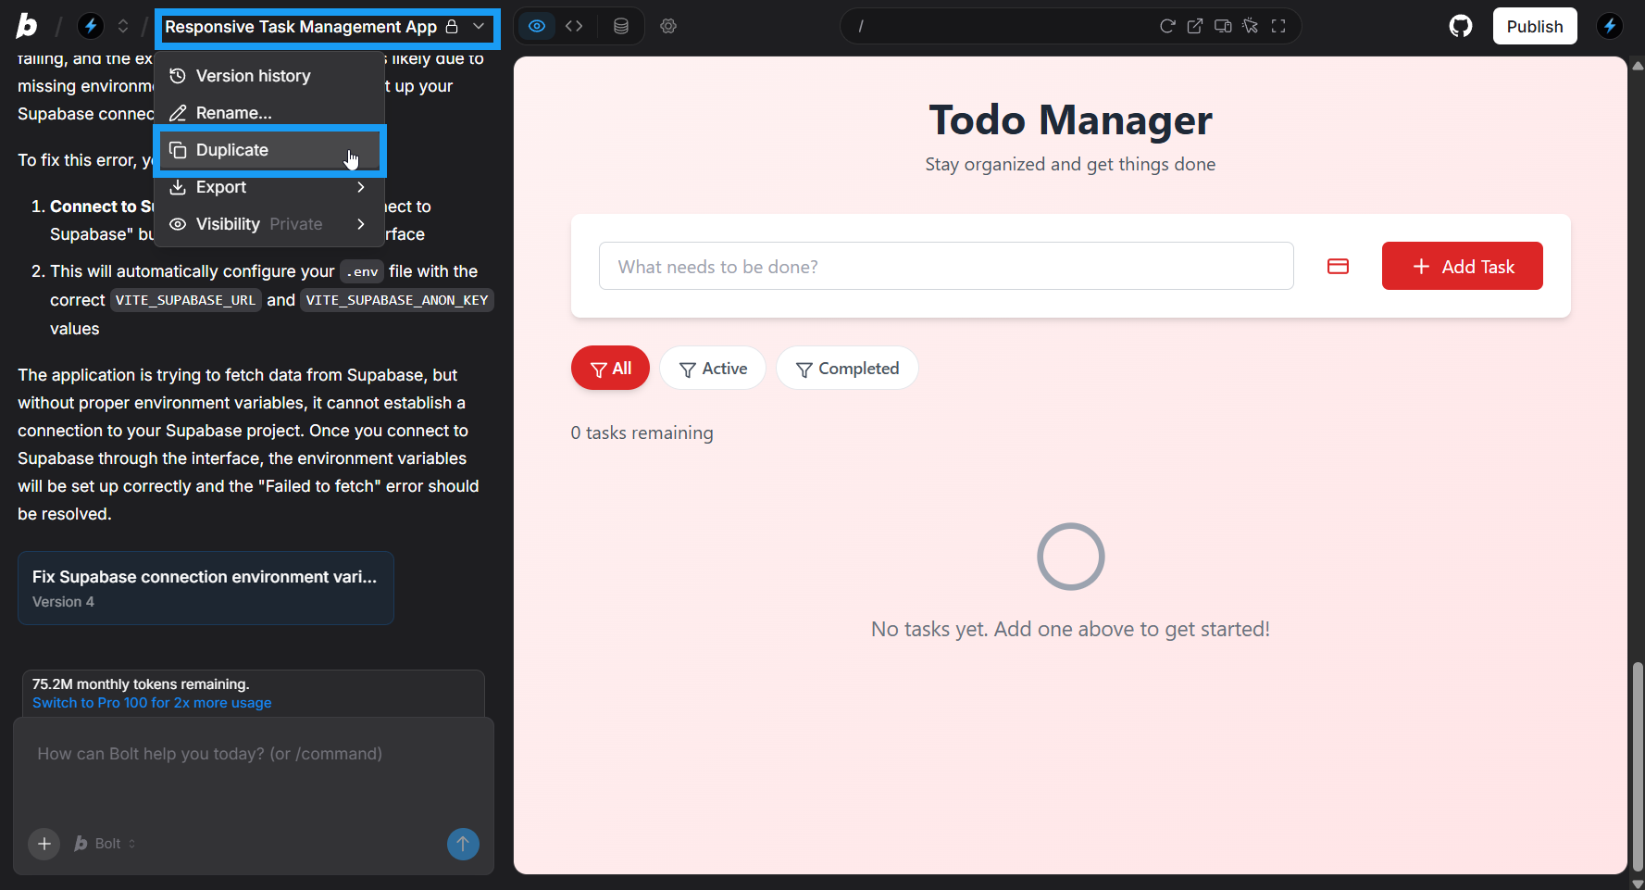This screenshot has height=890, width=1645.
Task: Open GitHub integration icon
Action: [1461, 26]
